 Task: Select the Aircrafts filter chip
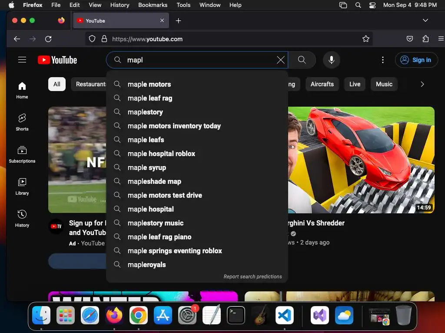coord(322,84)
